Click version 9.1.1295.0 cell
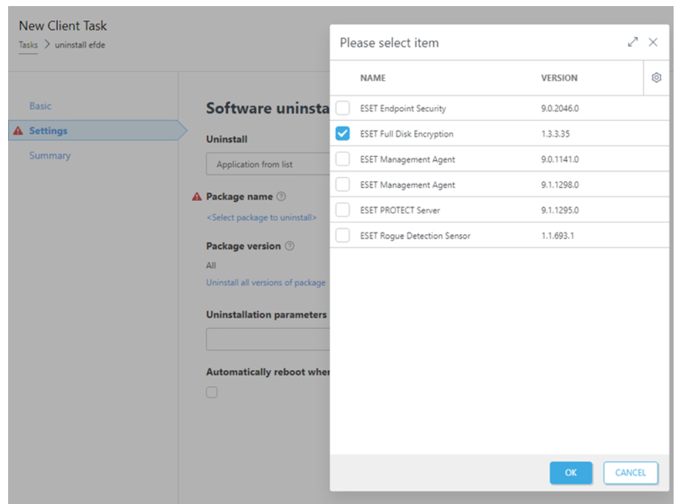Viewport: 679px width, 504px height. point(560,210)
